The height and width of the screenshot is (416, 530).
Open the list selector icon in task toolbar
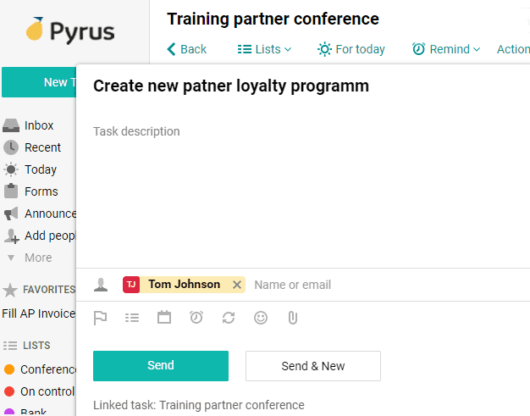tap(132, 318)
